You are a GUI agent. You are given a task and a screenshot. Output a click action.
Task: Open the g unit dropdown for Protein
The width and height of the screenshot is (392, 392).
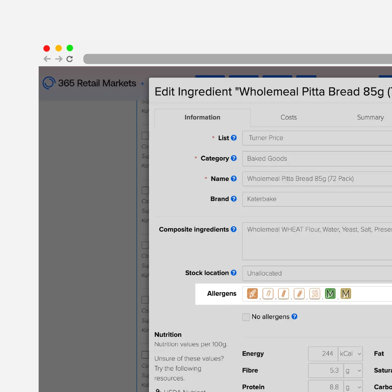[x=353, y=387]
